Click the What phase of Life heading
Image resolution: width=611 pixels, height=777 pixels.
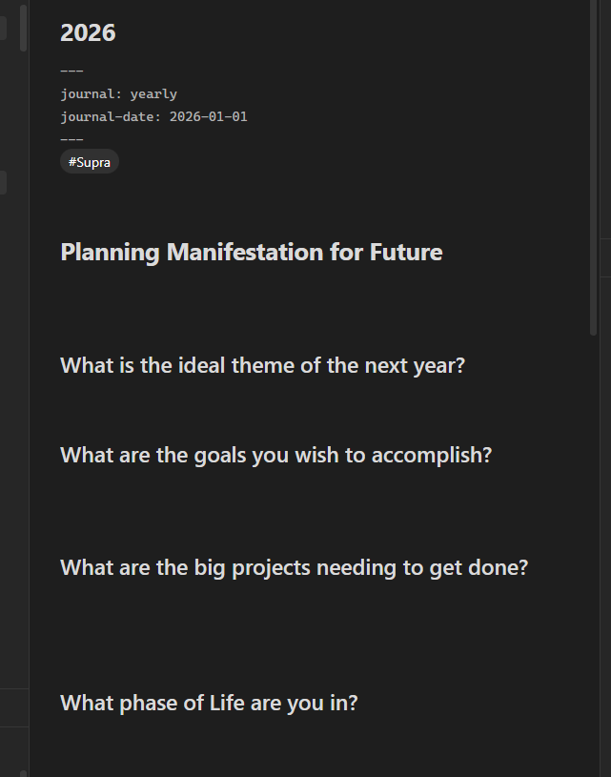click(x=209, y=704)
